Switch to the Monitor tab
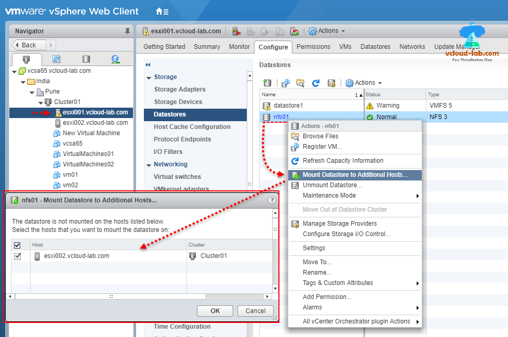The width and height of the screenshot is (508, 337). (239, 46)
